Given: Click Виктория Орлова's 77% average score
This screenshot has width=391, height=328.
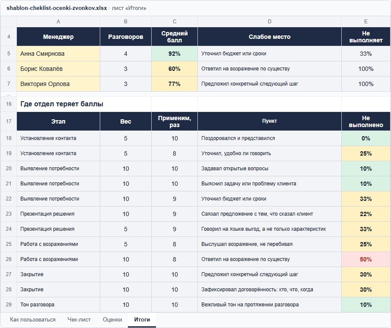Looking at the screenshot, I should [175, 84].
